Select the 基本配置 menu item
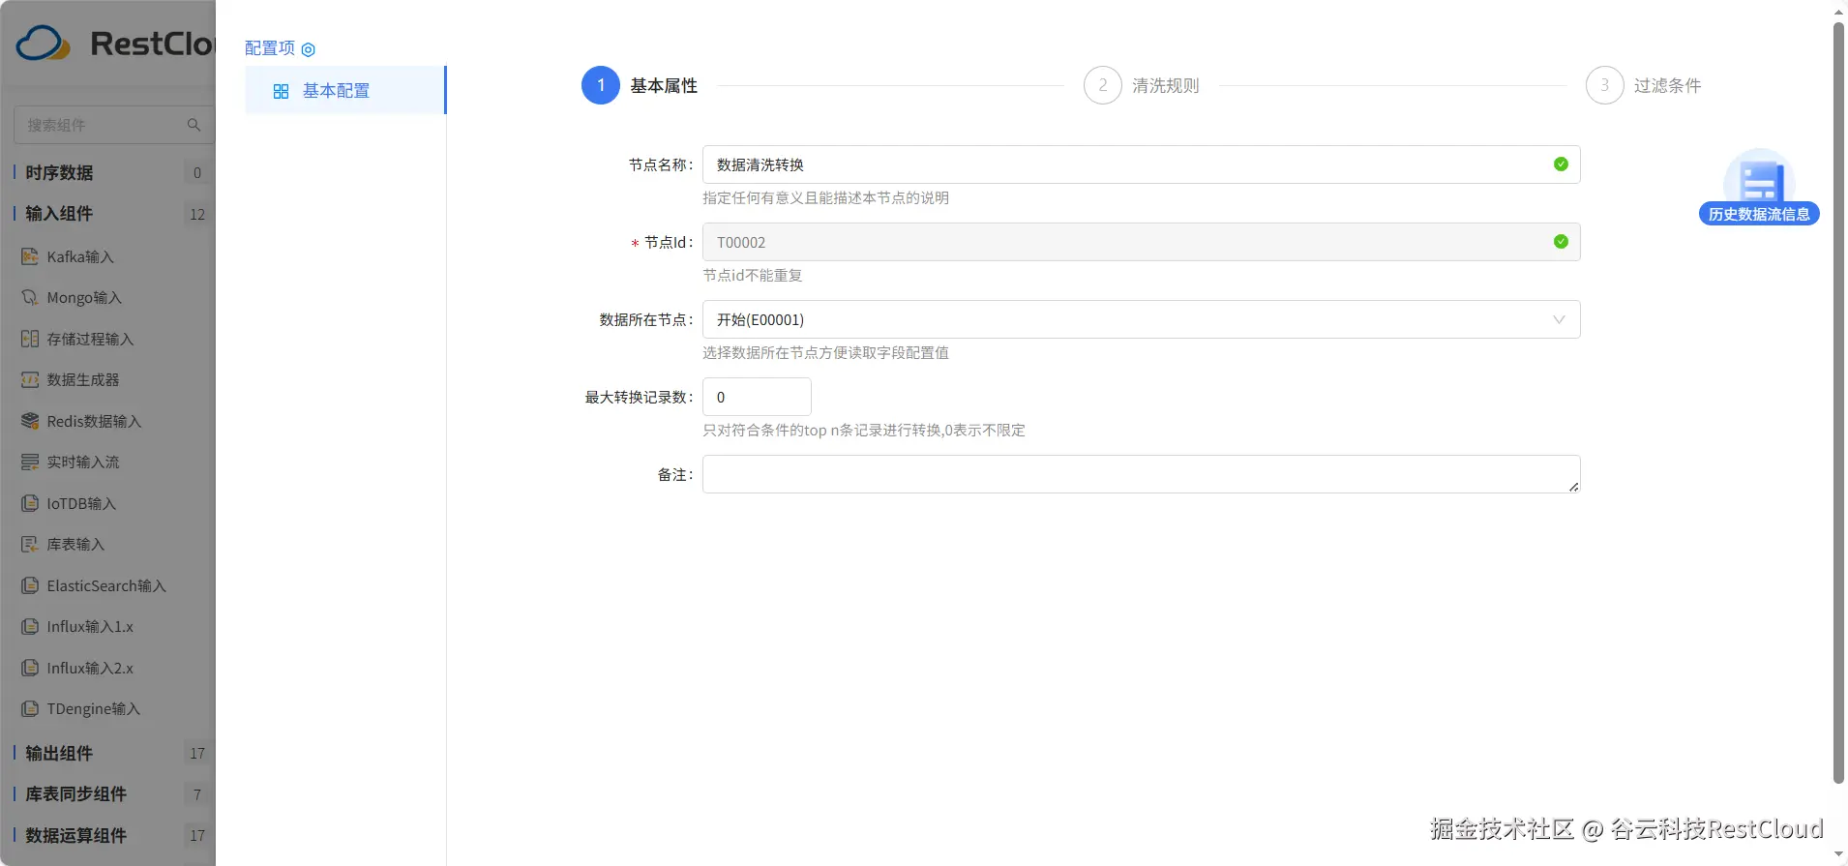 coord(345,90)
